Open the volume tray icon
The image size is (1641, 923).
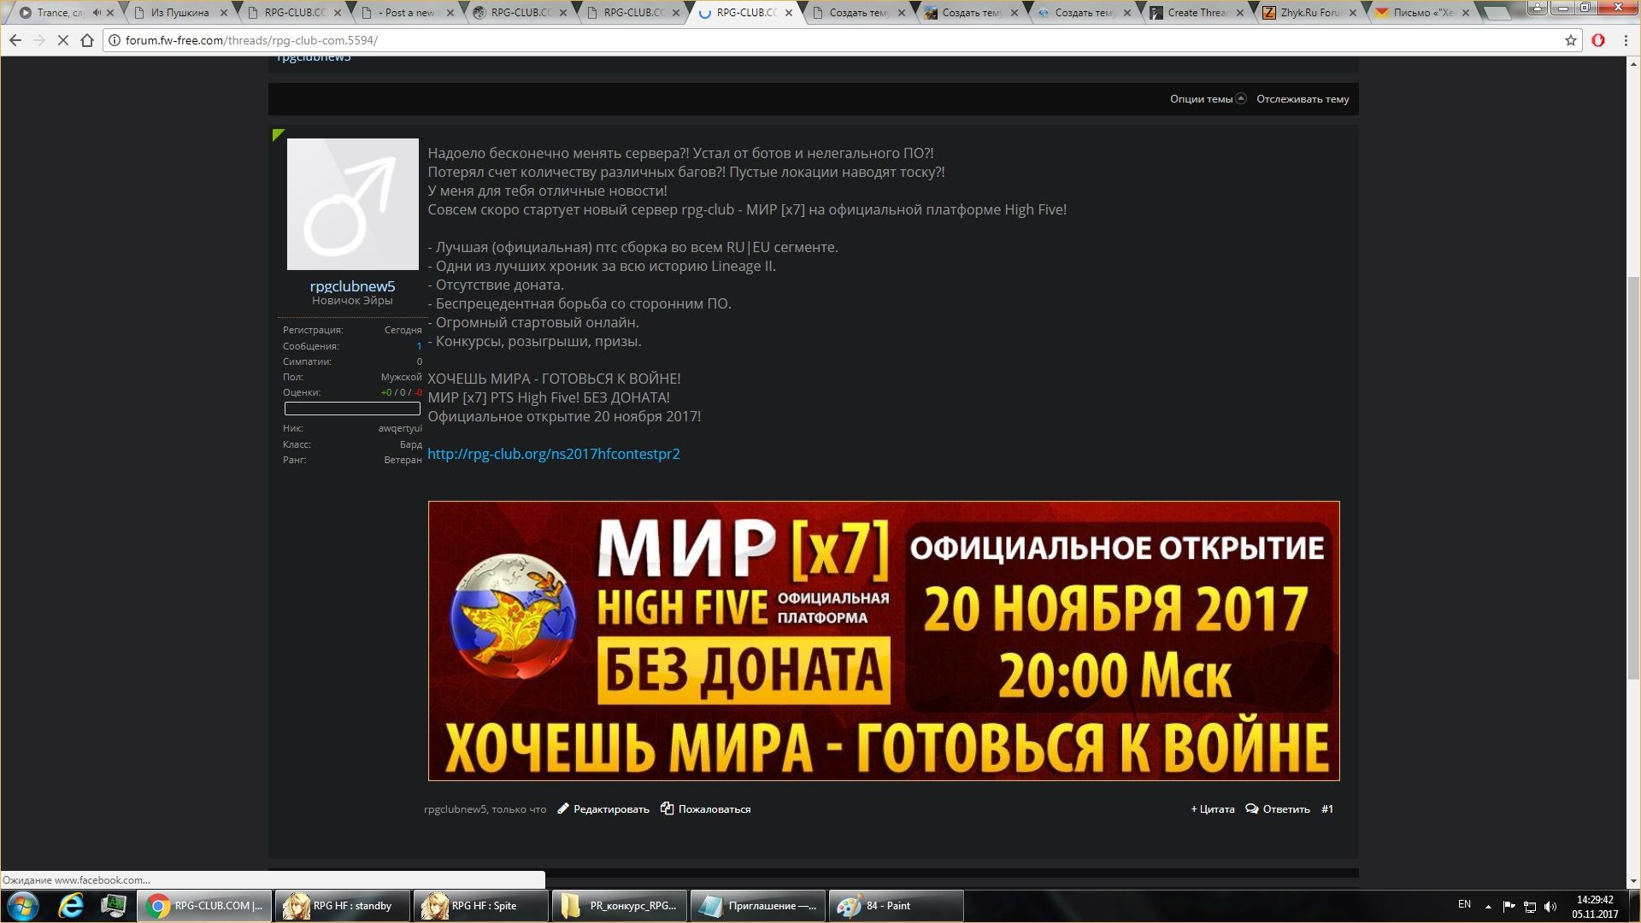pos(1550,907)
